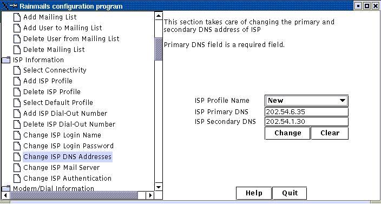The height and width of the screenshot is (204, 381).
Task: Click the document icon for Change ISP Mail Server
Action: coord(17,168)
